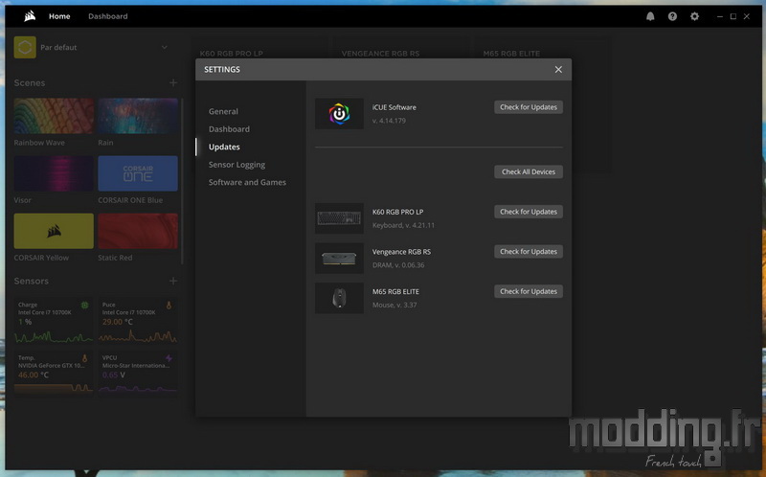The height and width of the screenshot is (477, 766).
Task: Click DRAM, v. 0.06.36 firmware text
Action: [x=398, y=265]
